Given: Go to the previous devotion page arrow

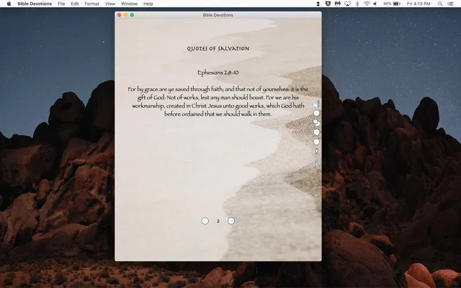Looking at the screenshot, I should click(x=205, y=221).
